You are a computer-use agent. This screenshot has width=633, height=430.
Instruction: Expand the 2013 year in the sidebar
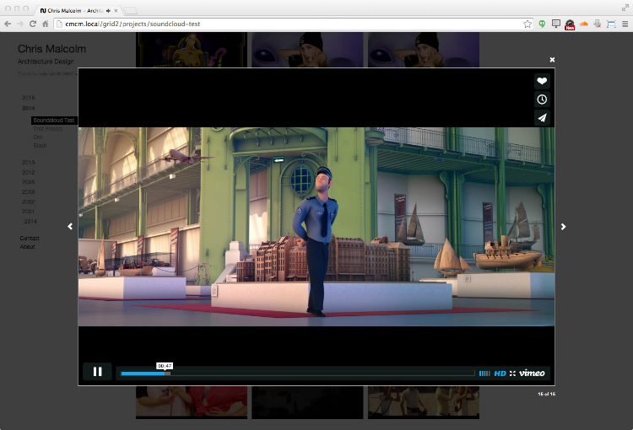point(28,162)
